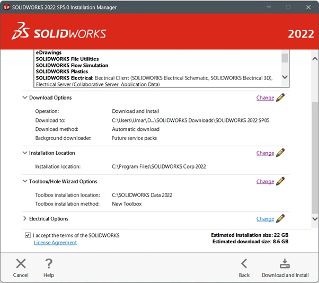Minimize the Installation Manager window
319x283 pixels.
click(x=269, y=7)
